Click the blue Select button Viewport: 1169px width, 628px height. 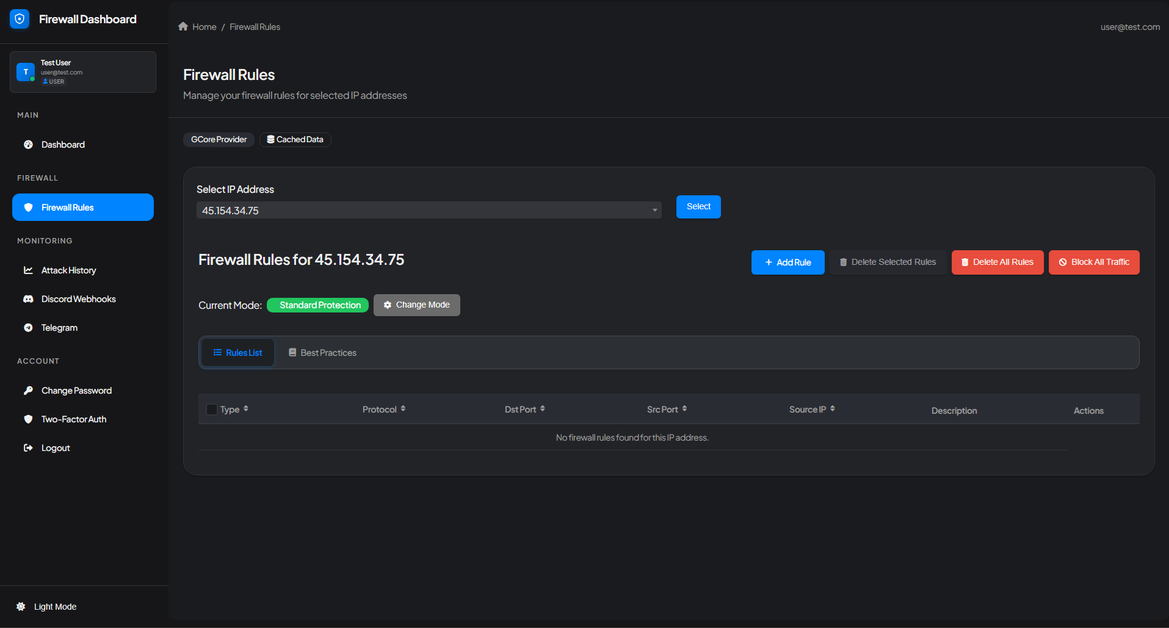698,207
